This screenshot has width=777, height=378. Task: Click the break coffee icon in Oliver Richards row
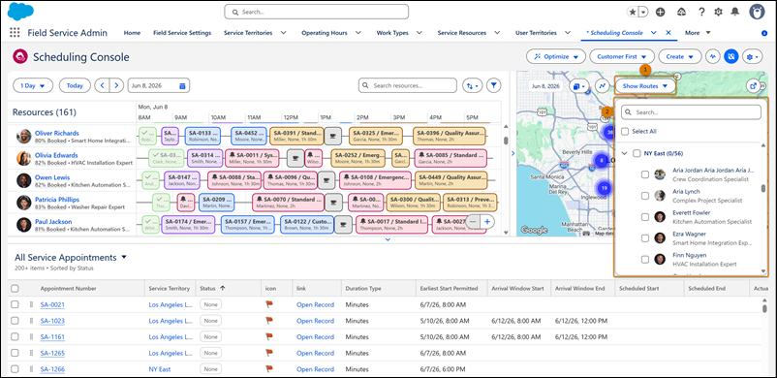tap(334, 136)
